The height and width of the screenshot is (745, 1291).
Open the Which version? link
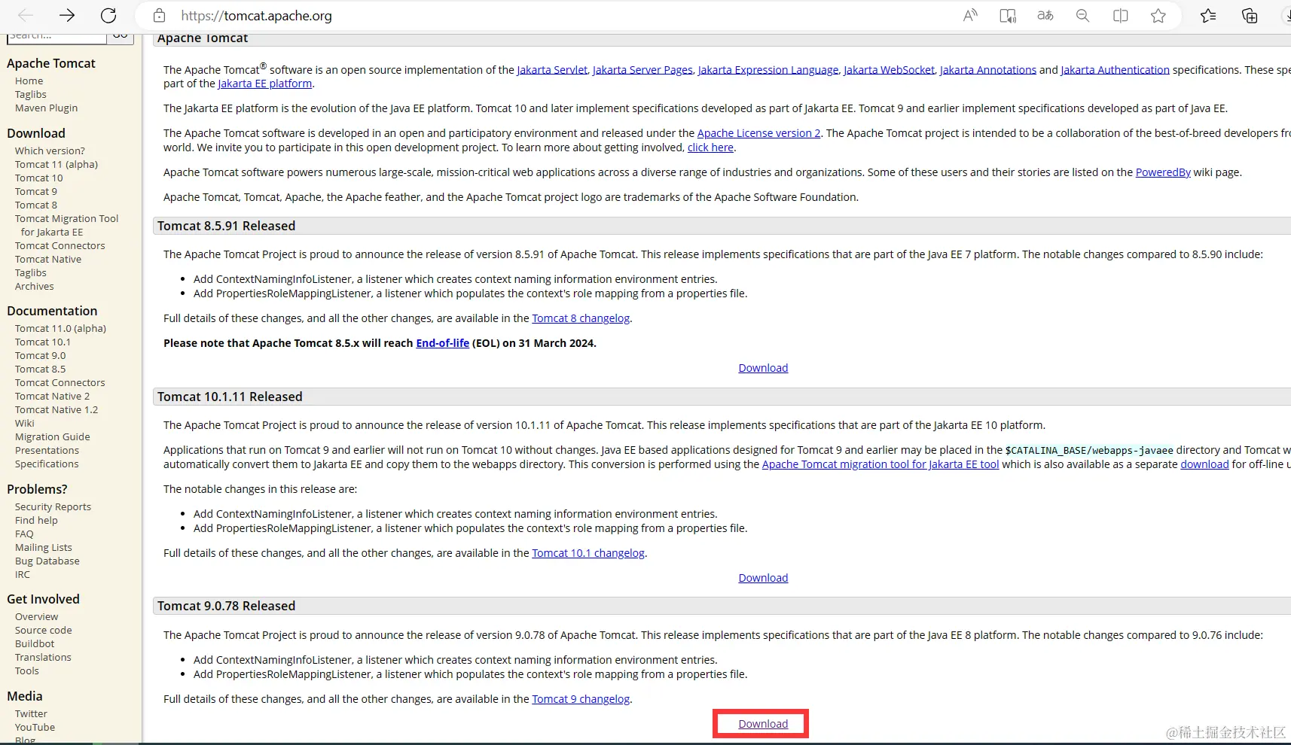tap(50, 151)
